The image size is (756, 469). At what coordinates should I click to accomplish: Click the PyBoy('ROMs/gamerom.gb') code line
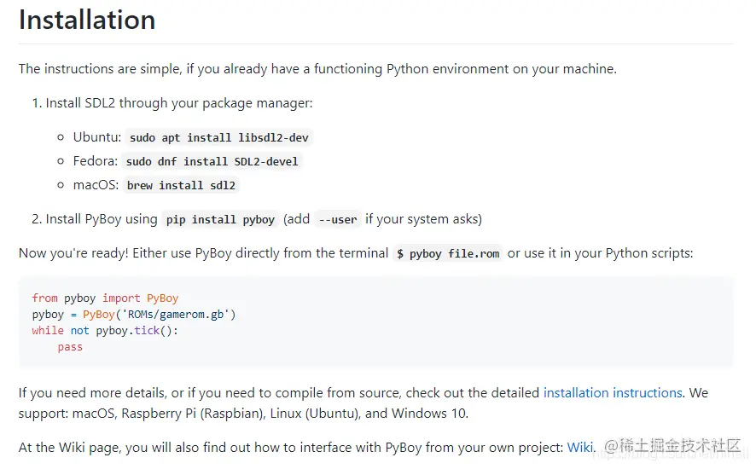(133, 315)
